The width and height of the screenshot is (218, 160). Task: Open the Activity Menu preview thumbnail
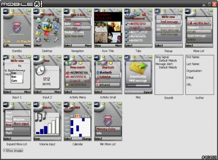pyautogui.click(x=78, y=75)
